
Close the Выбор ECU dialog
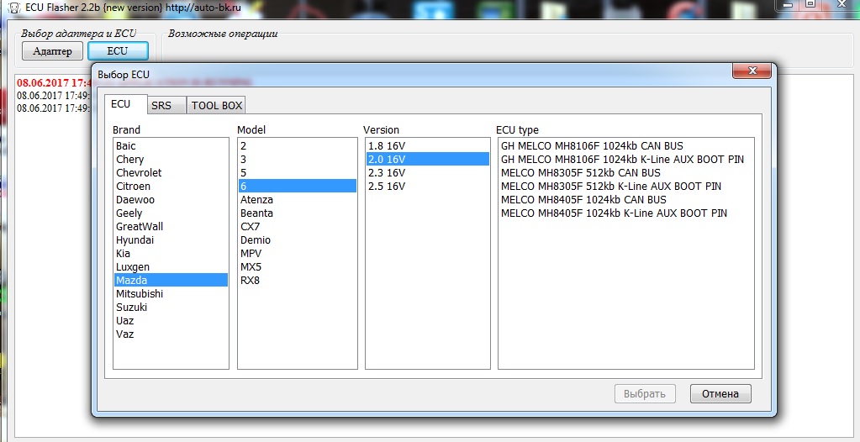tap(752, 71)
